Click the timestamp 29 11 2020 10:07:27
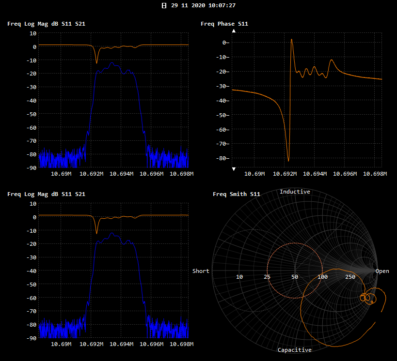 pos(203,5)
